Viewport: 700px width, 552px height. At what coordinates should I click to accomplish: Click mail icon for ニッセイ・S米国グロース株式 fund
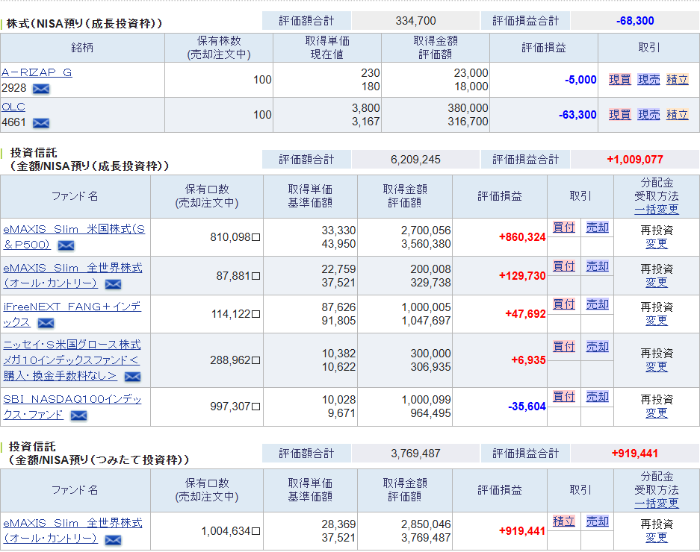coord(132,377)
